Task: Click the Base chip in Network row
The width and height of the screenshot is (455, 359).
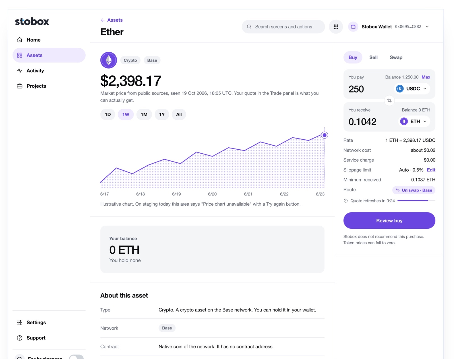Action: pos(167,328)
